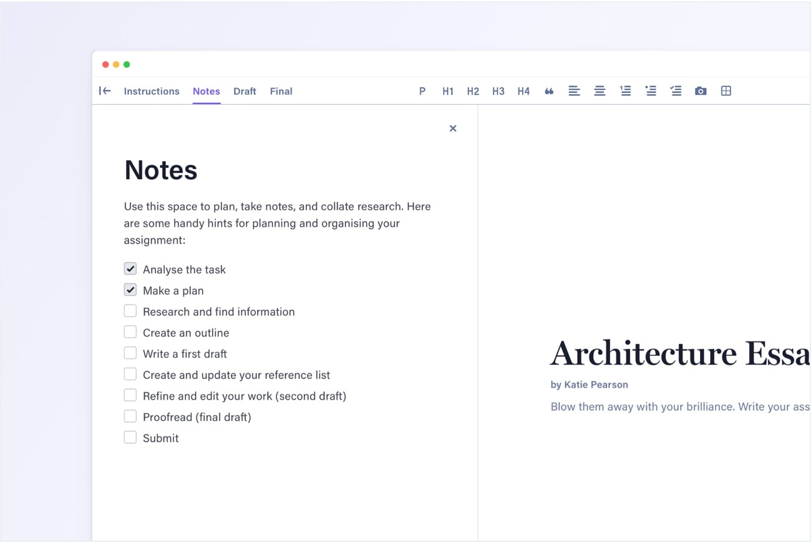Uncheck the Analyse the task checkbox
Screen dimensions: 811x542
pyautogui.click(x=130, y=269)
